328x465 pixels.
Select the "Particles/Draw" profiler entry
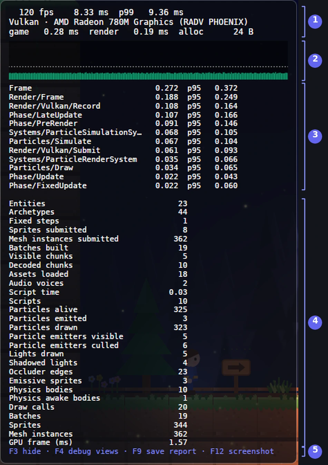41,168
